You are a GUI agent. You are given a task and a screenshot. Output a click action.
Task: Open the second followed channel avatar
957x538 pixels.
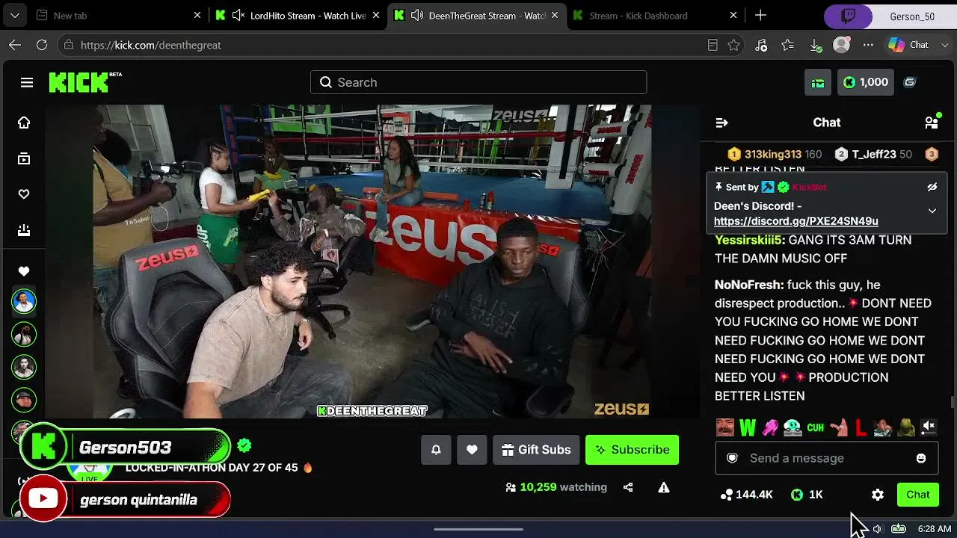coord(24,334)
